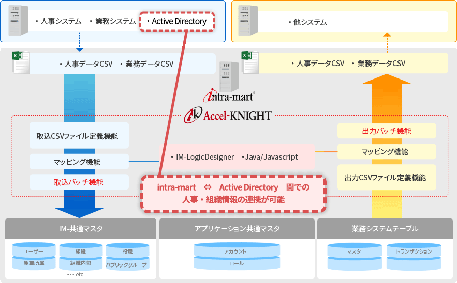The image size is (457, 283).
Task: Click the Excel file icon beside blue 人事データCSV
Action: point(21,62)
